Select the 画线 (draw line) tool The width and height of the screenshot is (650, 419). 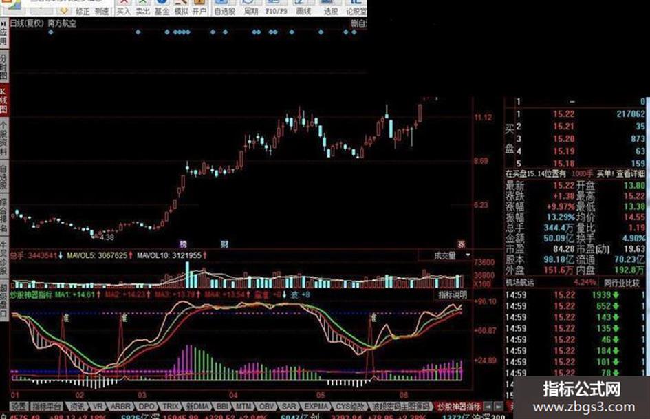[303, 8]
